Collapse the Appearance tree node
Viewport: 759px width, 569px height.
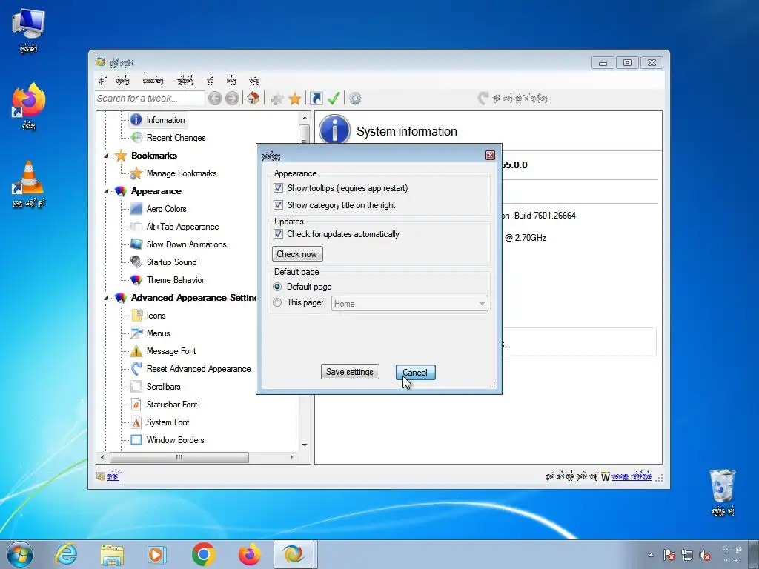(106, 192)
